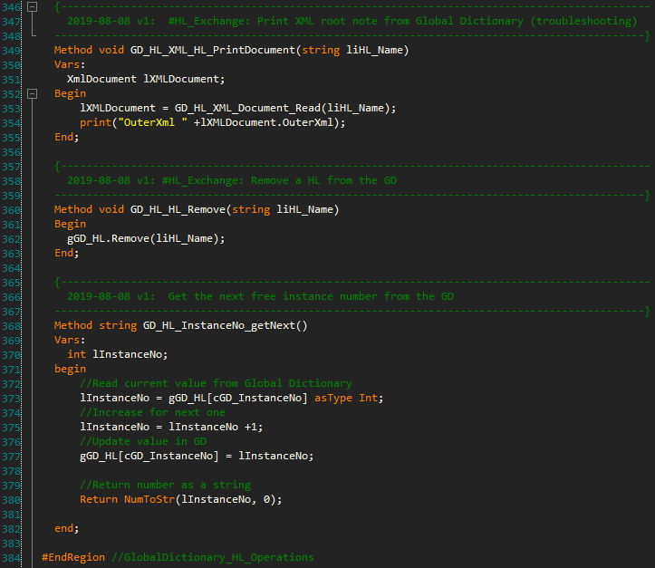Image resolution: width=655 pixels, height=568 pixels.
Task: Click the NumToStr function call on line 380
Action: [149, 499]
